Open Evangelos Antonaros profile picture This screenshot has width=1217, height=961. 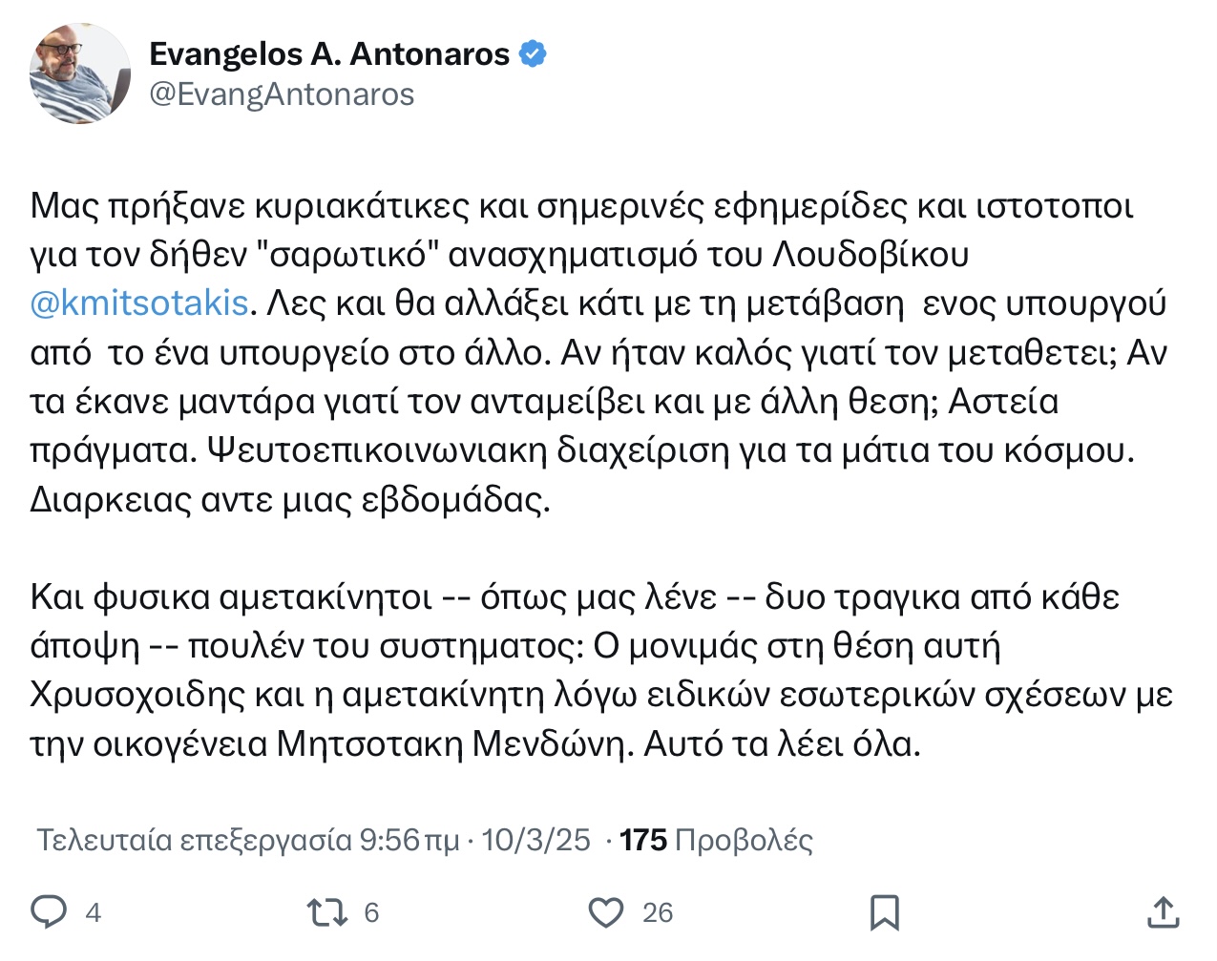(80, 73)
